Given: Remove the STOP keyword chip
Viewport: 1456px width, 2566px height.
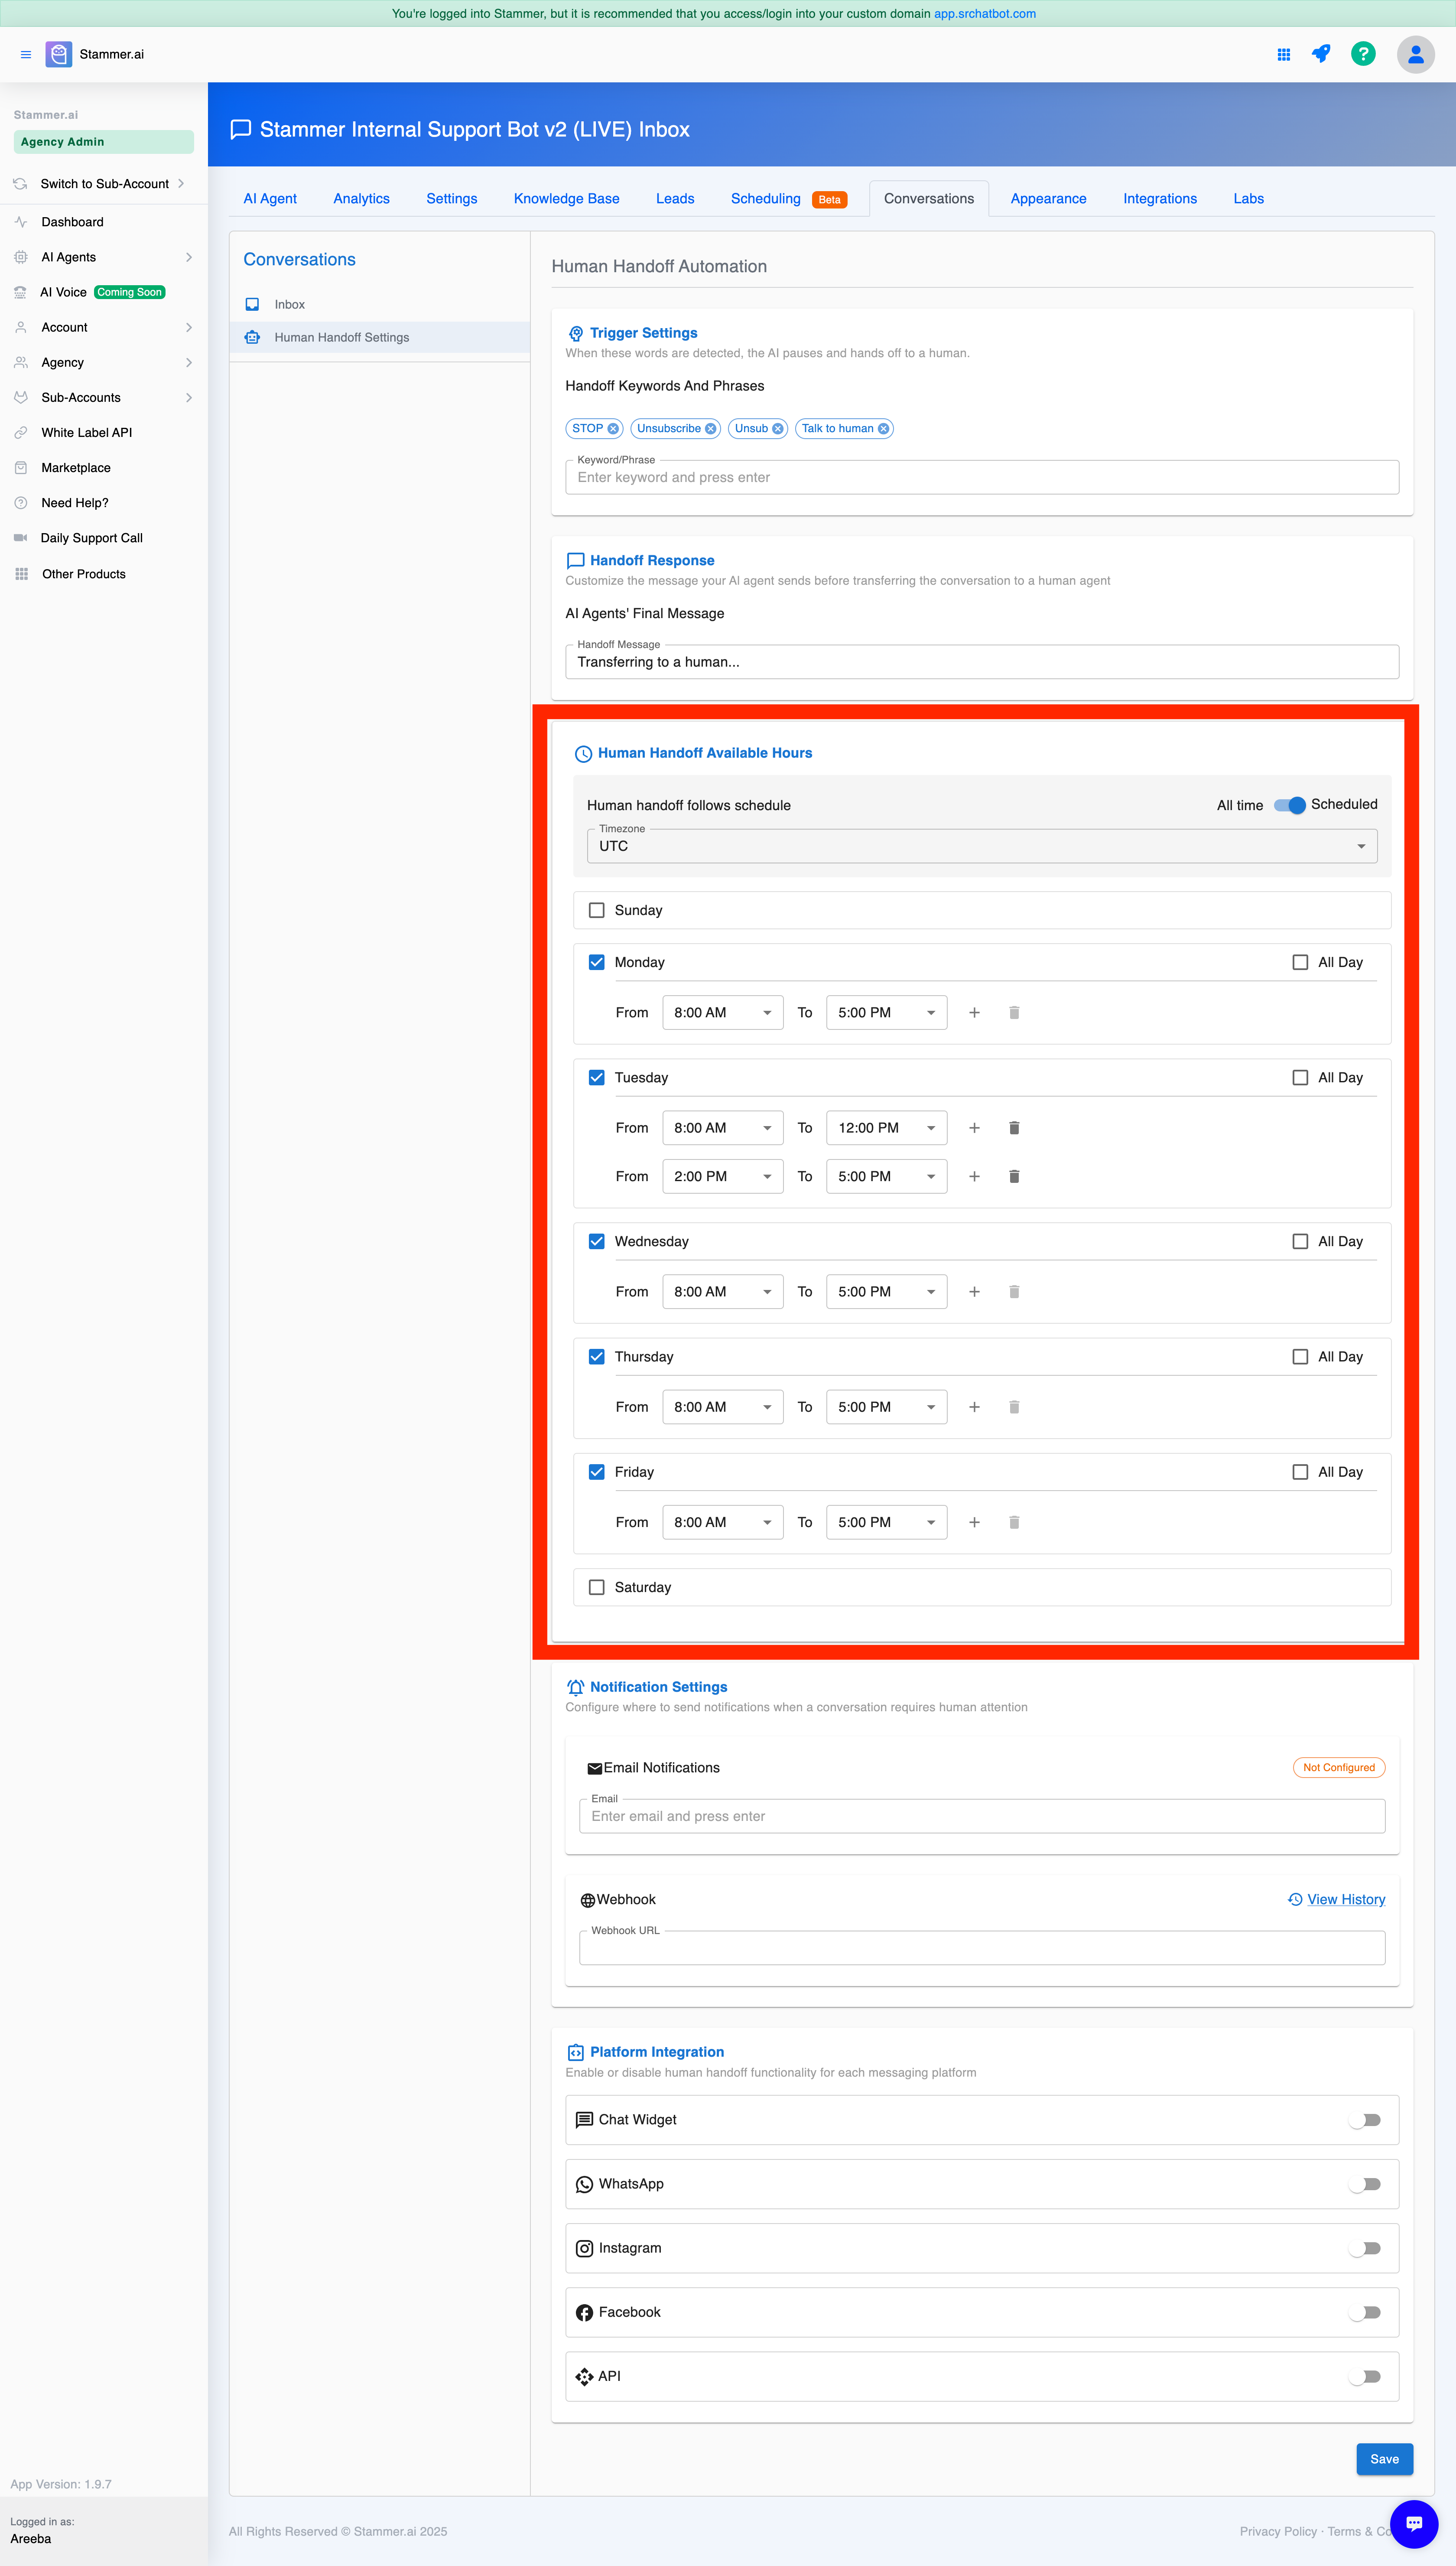Looking at the screenshot, I should pos(614,429).
